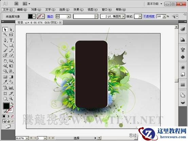Select the Eraser tool
The height and width of the screenshot is (141, 188).
click(x=11, y=55)
